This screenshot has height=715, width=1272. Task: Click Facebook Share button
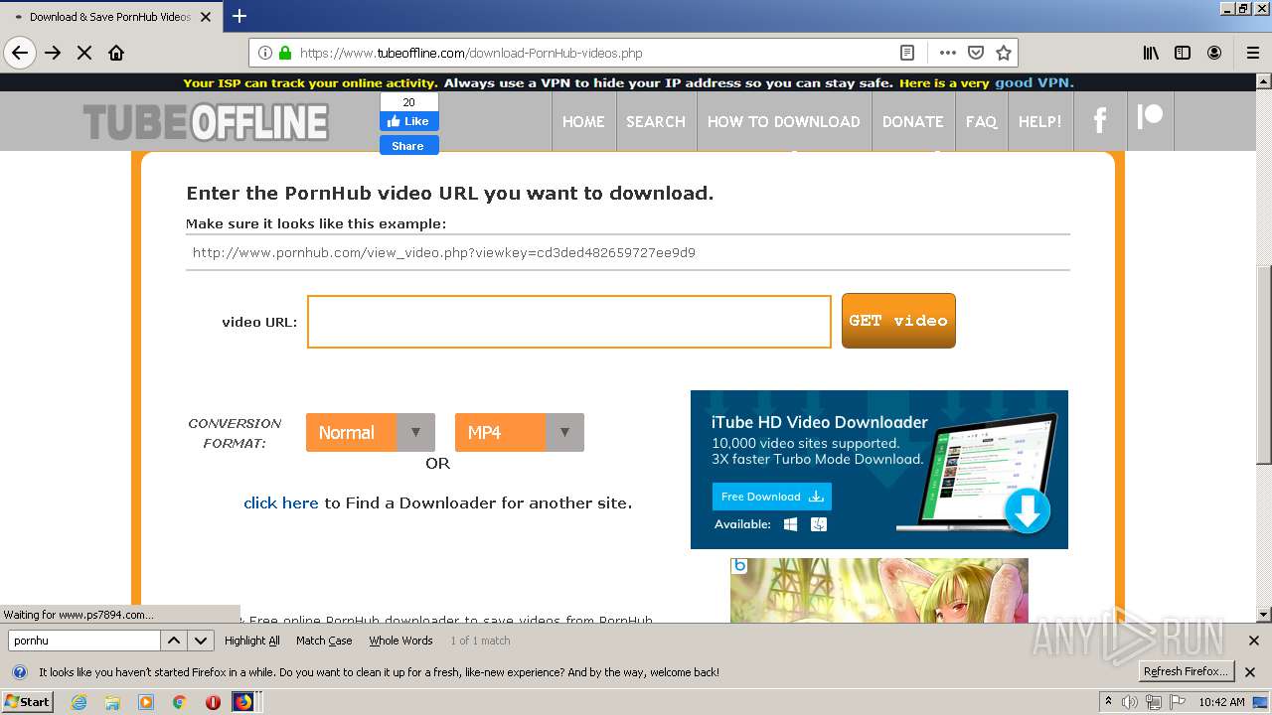[x=408, y=145]
